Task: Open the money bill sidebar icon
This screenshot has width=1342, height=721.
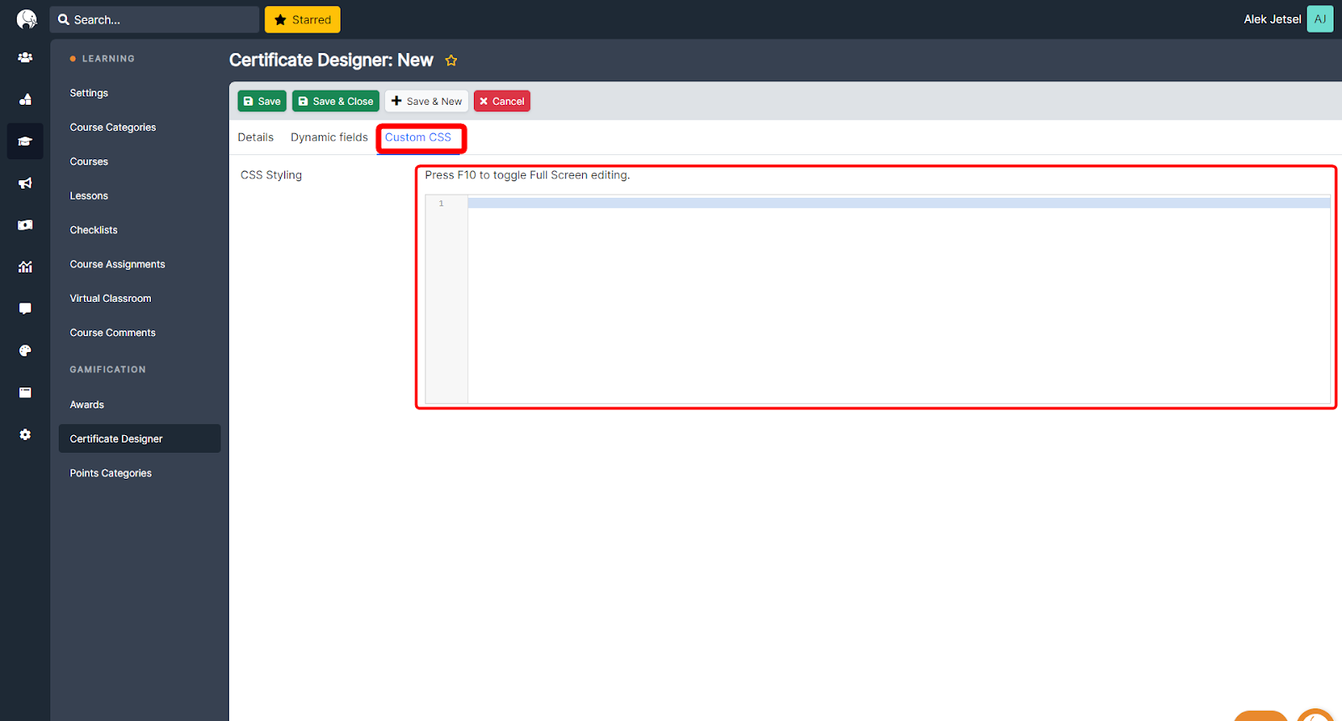Action: pos(25,225)
